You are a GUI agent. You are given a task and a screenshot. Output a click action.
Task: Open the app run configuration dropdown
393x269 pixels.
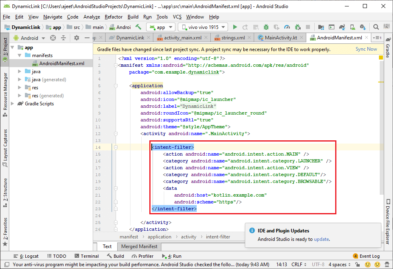tap(161, 27)
